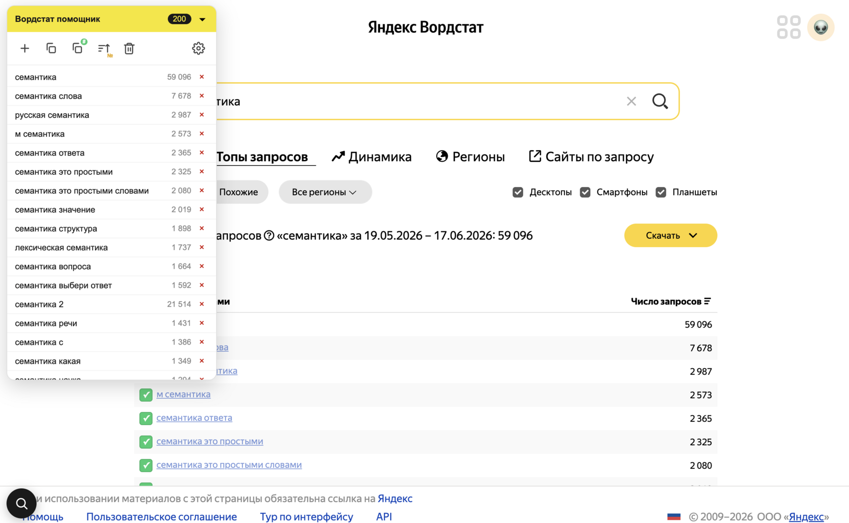
Task: Open the helper panel settings gear
Action: click(x=199, y=49)
